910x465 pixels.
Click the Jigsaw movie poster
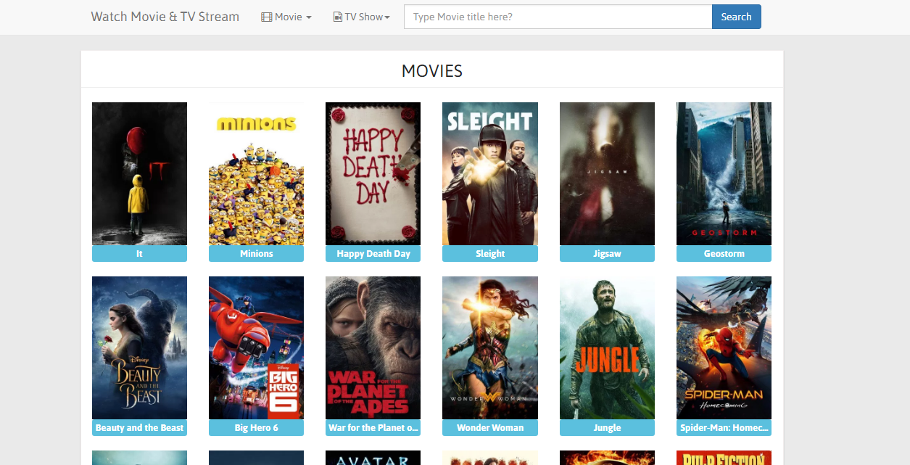pyautogui.click(x=607, y=173)
